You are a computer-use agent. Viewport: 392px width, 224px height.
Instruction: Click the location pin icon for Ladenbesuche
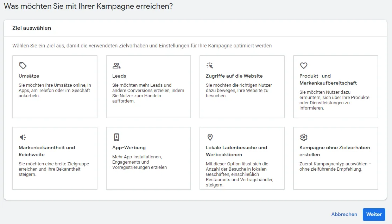coord(210,137)
